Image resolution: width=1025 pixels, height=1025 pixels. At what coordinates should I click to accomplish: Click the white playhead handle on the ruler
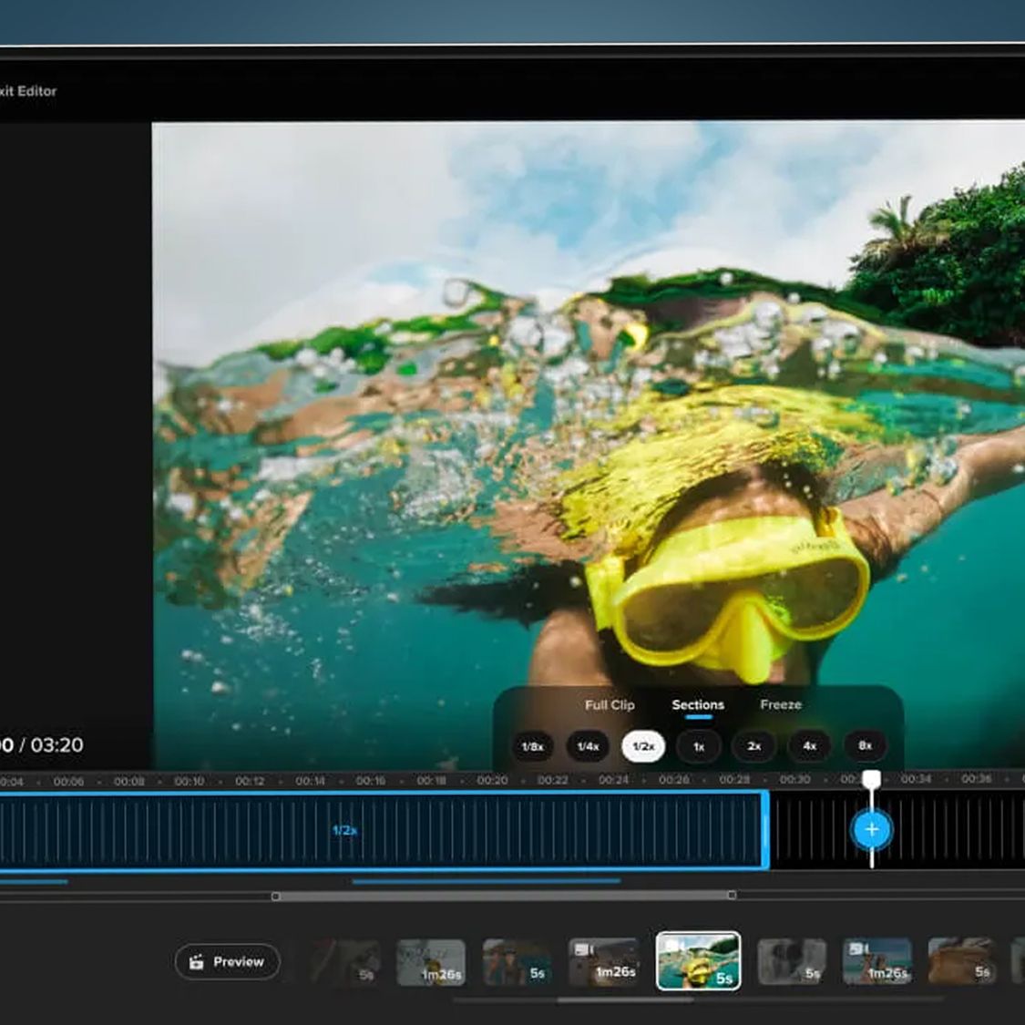pyautogui.click(x=871, y=779)
